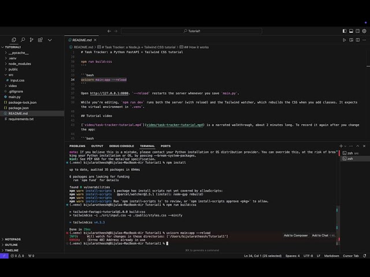Viewport: 370px width, 277px height.
Task: Switch to the OUTPUT tab
Action: pyautogui.click(x=97, y=146)
